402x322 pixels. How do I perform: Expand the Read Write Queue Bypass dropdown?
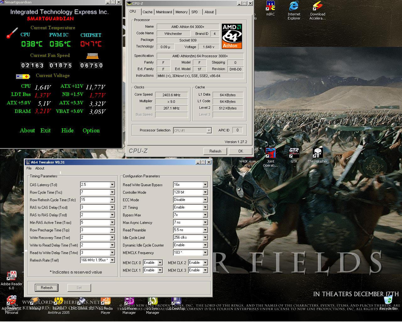pos(205,185)
